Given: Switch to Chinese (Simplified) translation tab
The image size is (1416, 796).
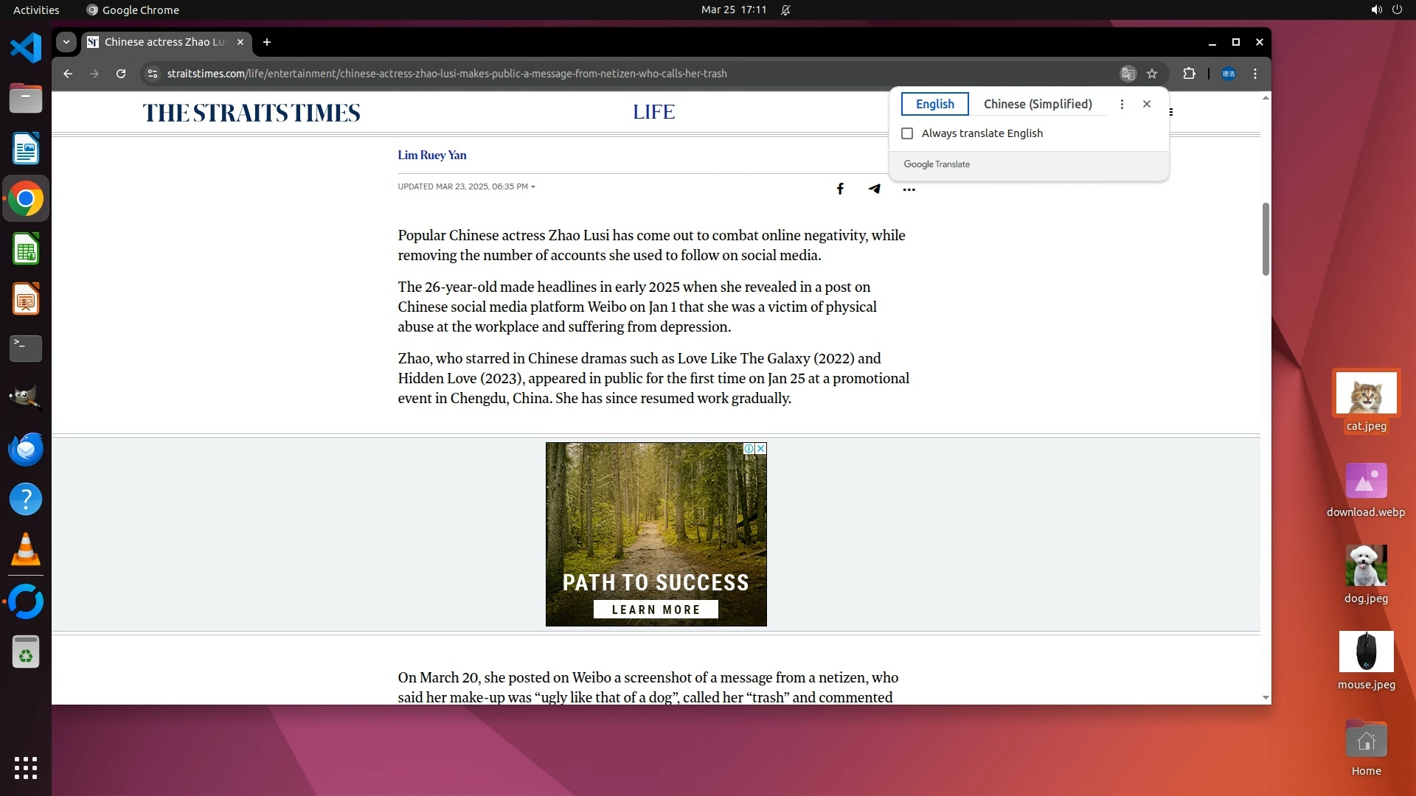Looking at the screenshot, I should (1037, 104).
